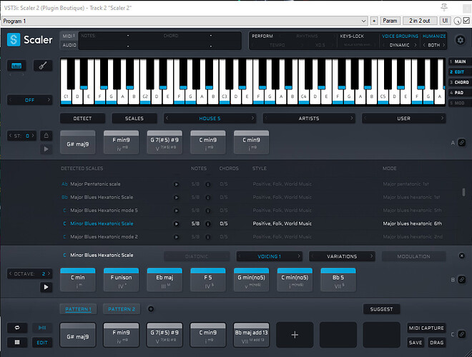Next chord set after HOUSE 5
The height and width of the screenshot is (357, 472).
click(x=252, y=118)
